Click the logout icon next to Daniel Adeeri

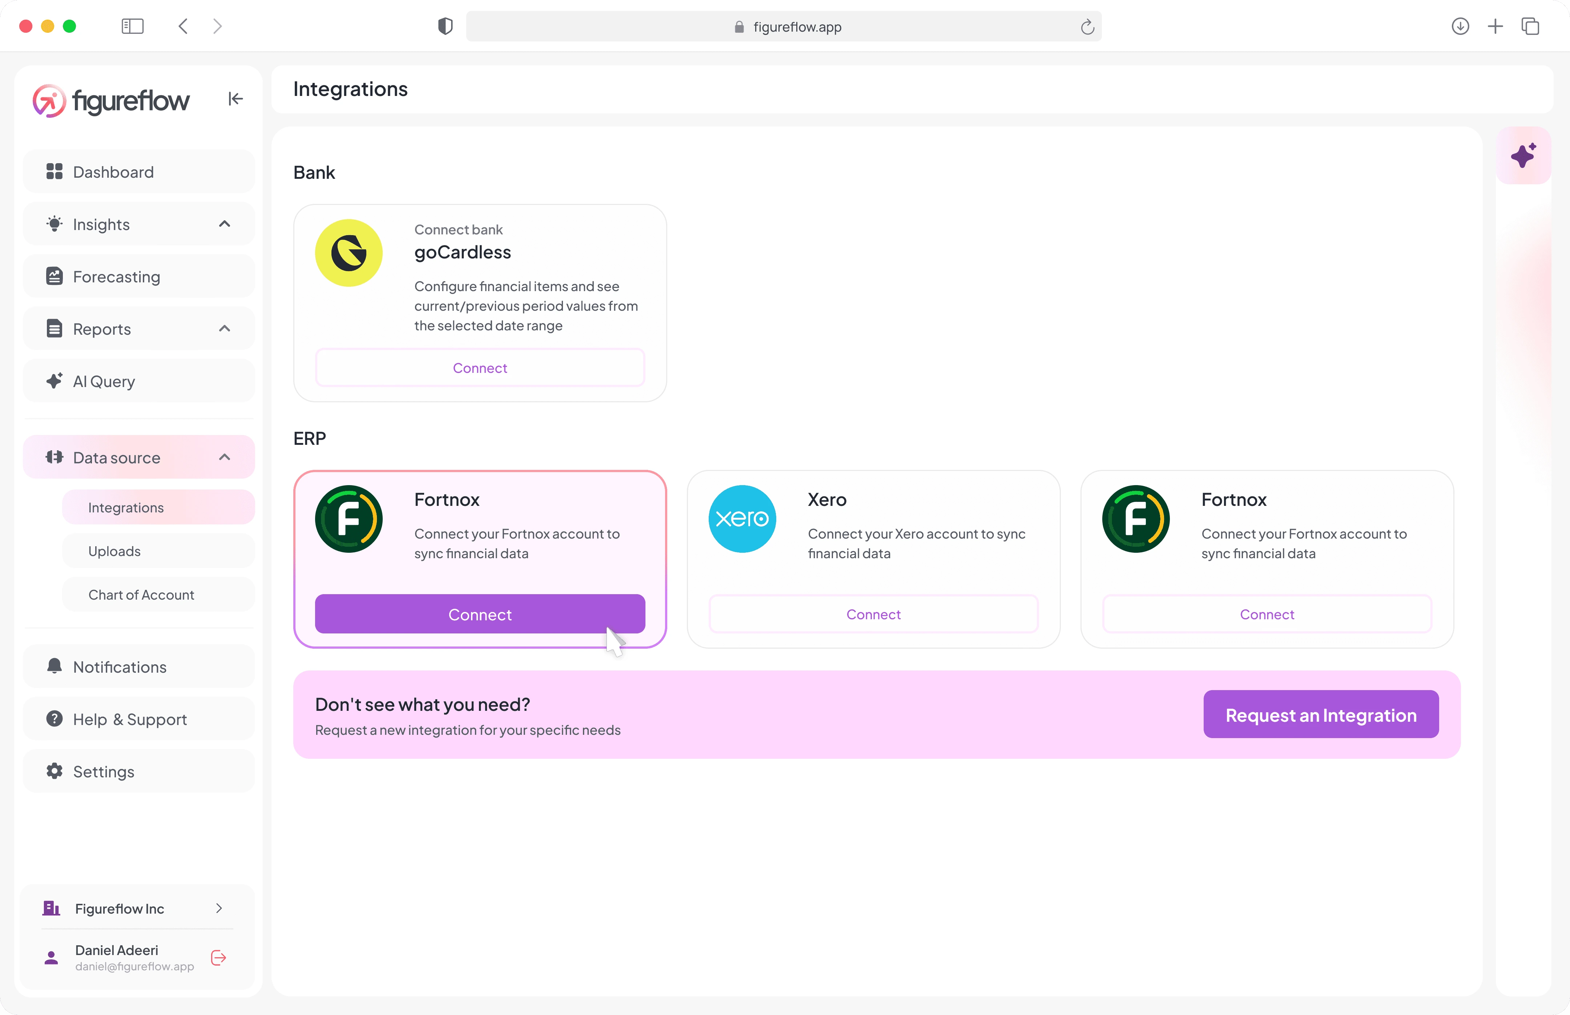tap(218, 958)
